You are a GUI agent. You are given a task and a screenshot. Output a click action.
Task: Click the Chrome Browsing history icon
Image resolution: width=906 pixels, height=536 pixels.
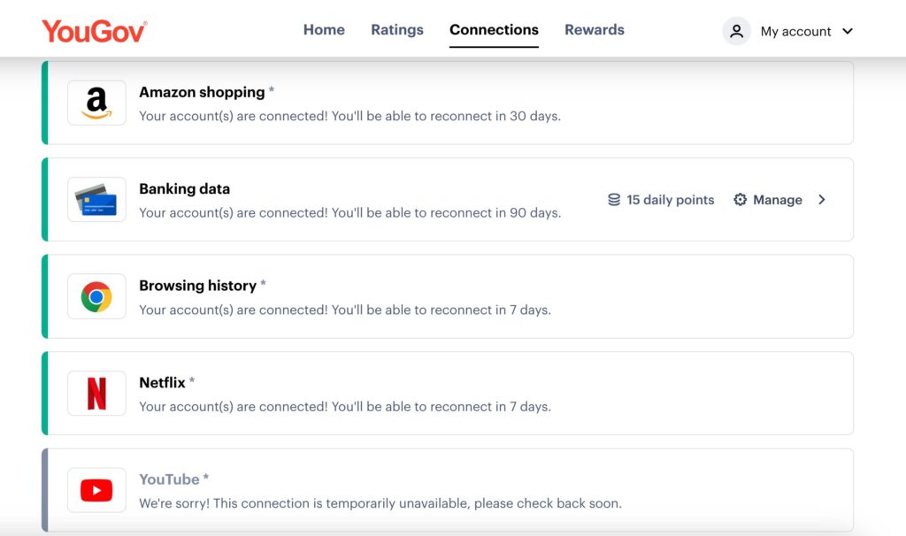96,297
